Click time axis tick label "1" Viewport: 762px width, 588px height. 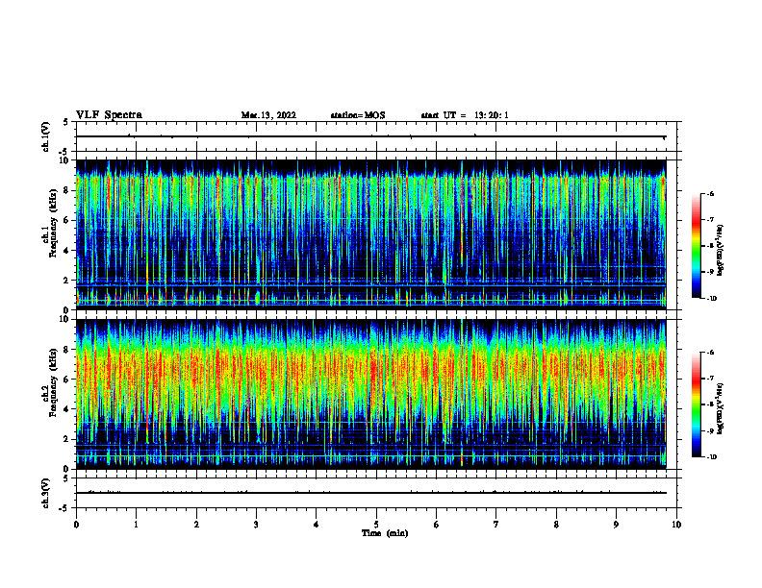pyautogui.click(x=137, y=525)
